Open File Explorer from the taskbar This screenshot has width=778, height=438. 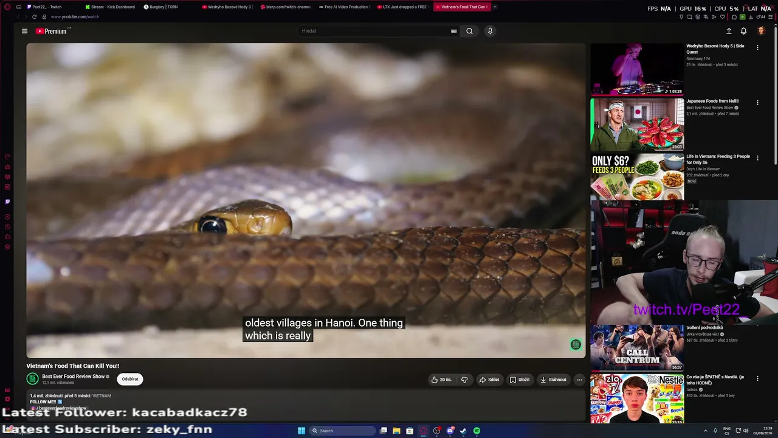click(x=396, y=431)
